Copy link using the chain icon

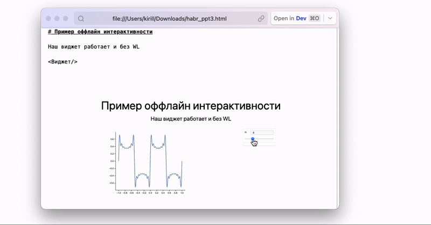(261, 19)
